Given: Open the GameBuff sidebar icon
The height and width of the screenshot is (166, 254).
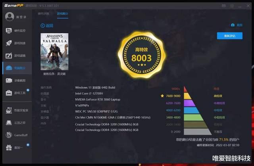Looking at the screenshot, I should pyautogui.click(x=9, y=135).
